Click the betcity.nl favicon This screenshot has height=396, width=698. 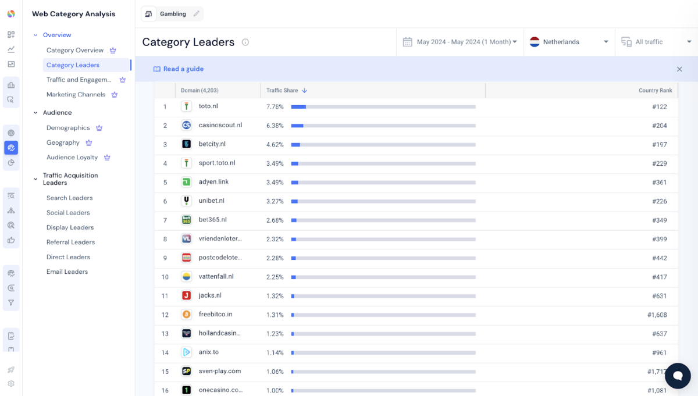tap(186, 144)
